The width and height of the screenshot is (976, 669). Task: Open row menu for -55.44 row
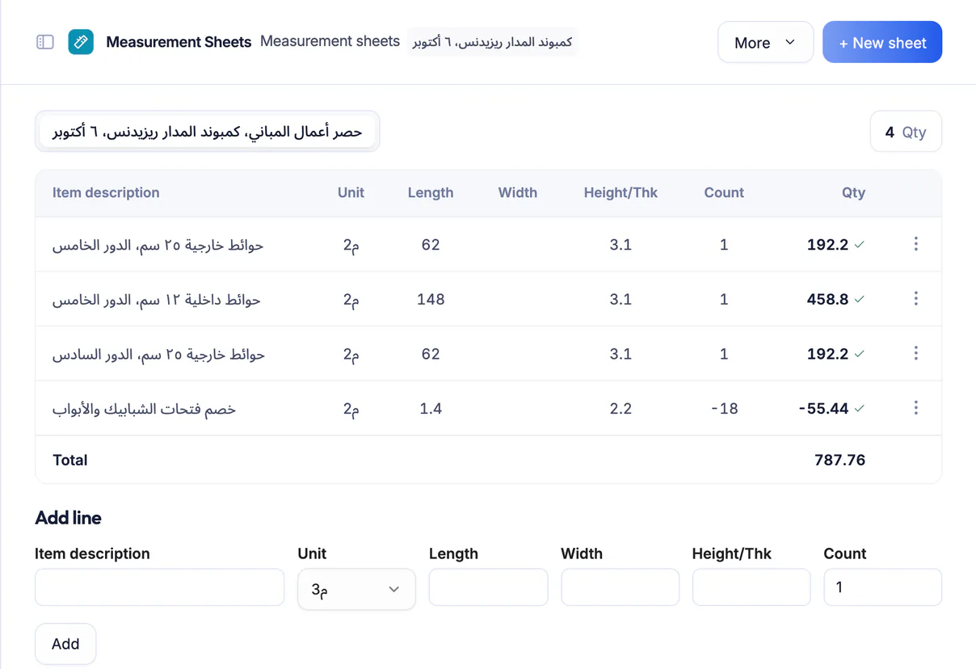pyautogui.click(x=915, y=408)
